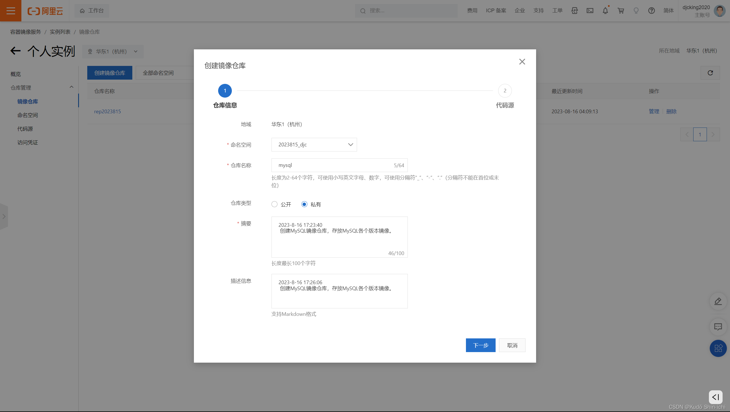Click the refresh icon in repository list

click(710, 73)
